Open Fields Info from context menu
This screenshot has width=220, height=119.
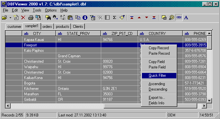tap(159, 103)
